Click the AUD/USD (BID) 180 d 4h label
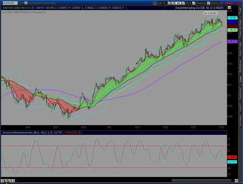The image size is (243, 184). (16, 8)
